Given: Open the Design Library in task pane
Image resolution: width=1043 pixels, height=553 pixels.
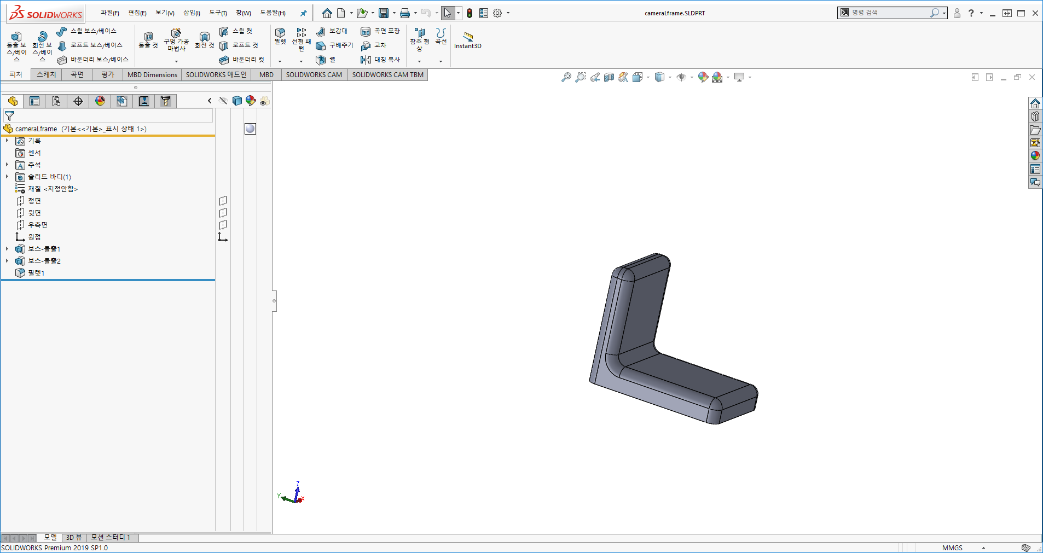Looking at the screenshot, I should click(1035, 117).
